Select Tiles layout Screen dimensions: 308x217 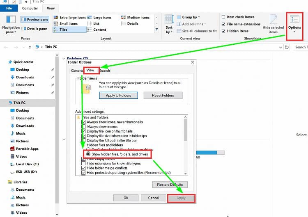pyautogui.click(x=69, y=30)
